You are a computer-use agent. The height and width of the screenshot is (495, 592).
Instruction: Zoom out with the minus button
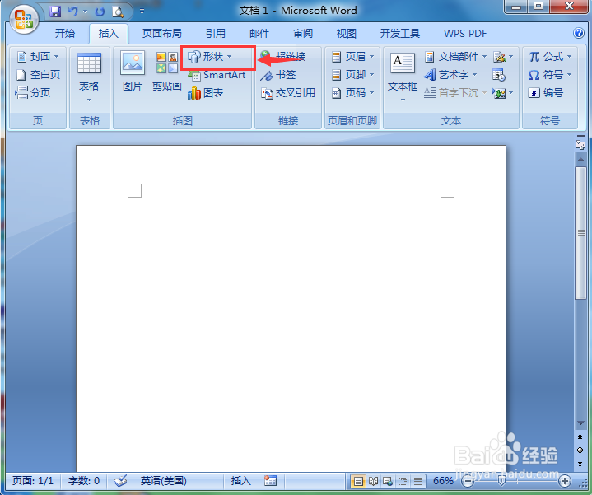point(468,481)
